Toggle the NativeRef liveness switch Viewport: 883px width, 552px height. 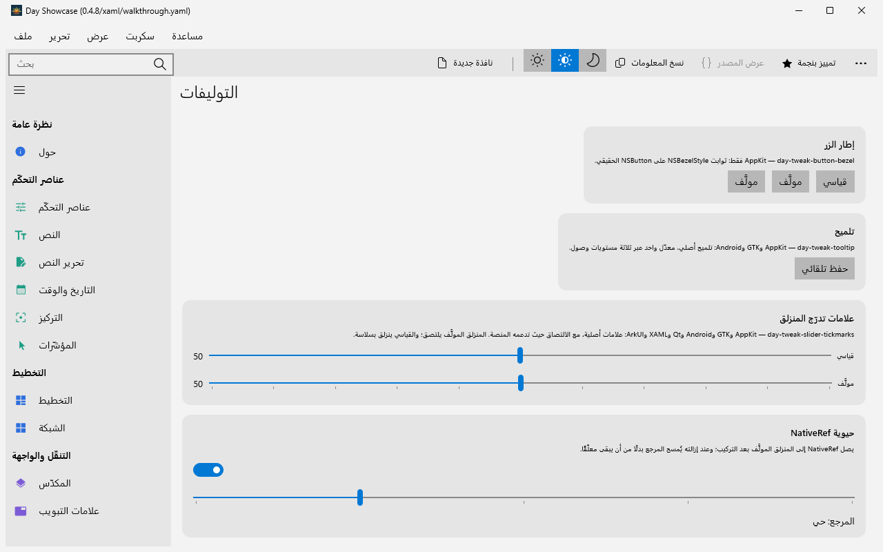click(208, 470)
